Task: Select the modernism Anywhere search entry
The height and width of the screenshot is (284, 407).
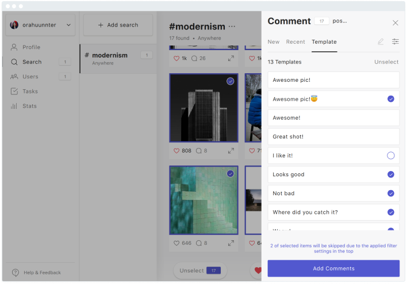Action: click(118, 59)
